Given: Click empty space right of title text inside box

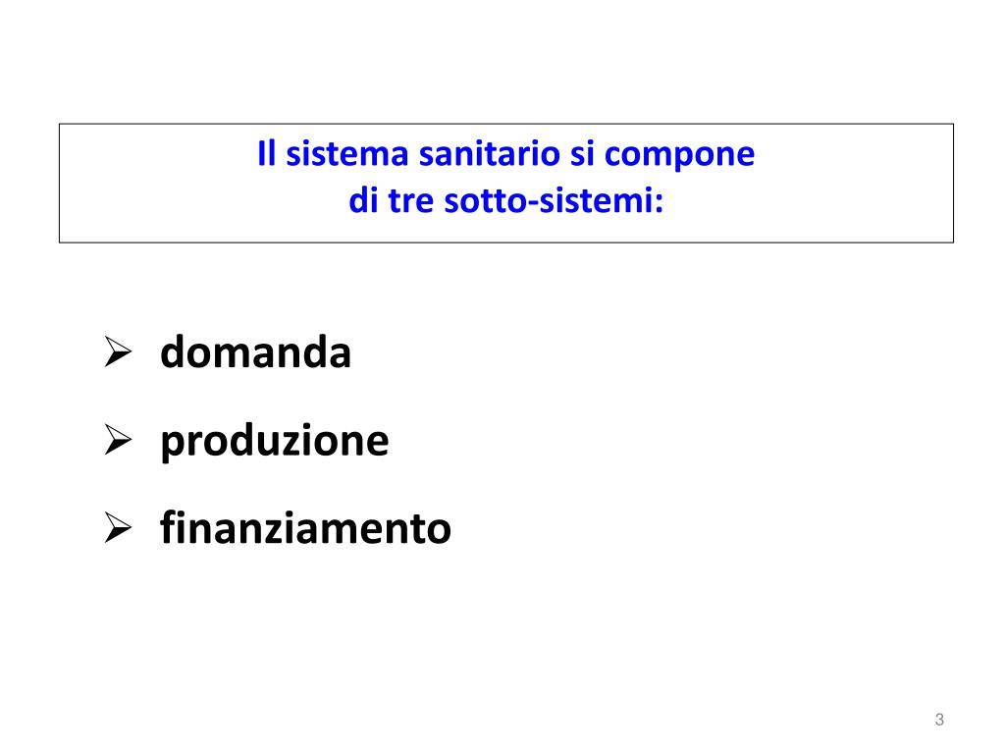Looking at the screenshot, I should coord(855,183).
